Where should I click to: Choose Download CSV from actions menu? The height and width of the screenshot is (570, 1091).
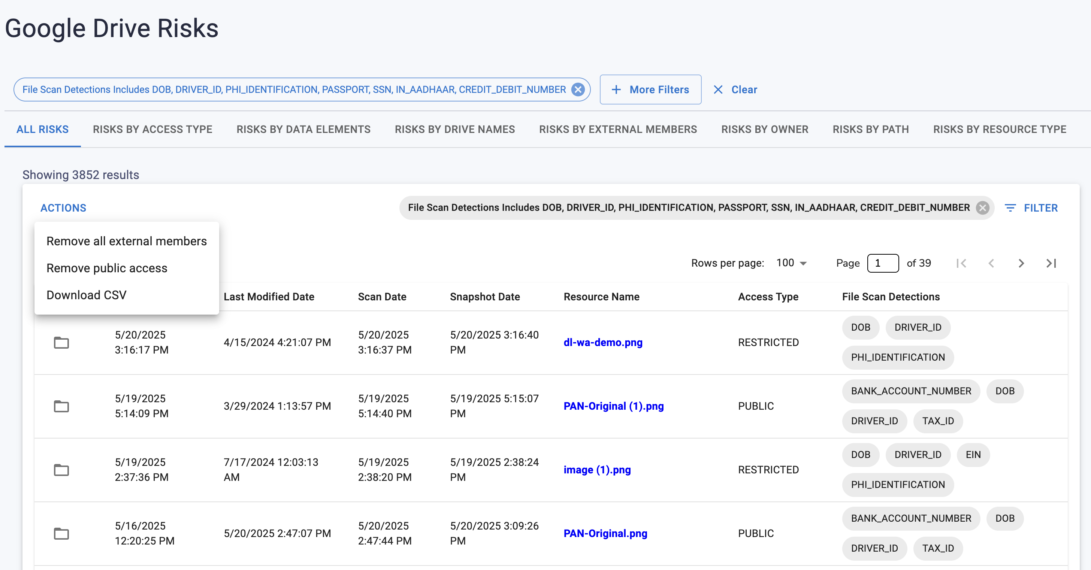(x=87, y=295)
